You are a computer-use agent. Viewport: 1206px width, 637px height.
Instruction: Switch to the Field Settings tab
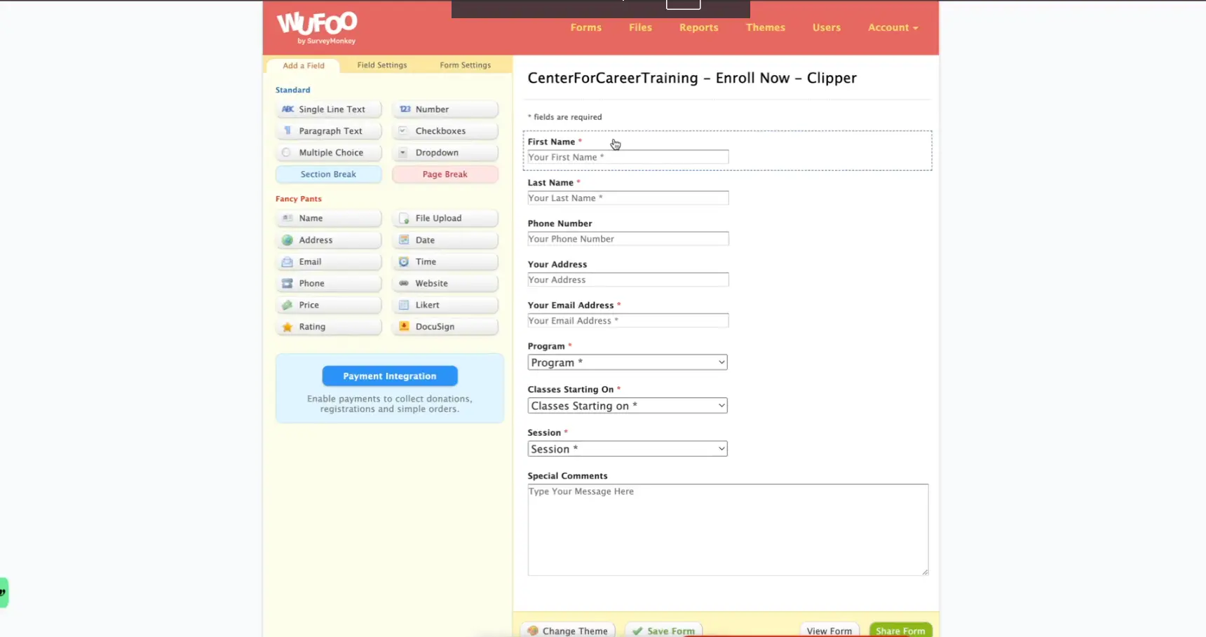pyautogui.click(x=381, y=65)
